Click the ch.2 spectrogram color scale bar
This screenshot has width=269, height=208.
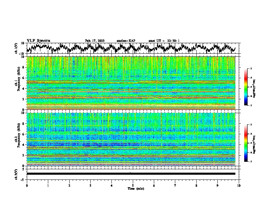(x=246, y=143)
